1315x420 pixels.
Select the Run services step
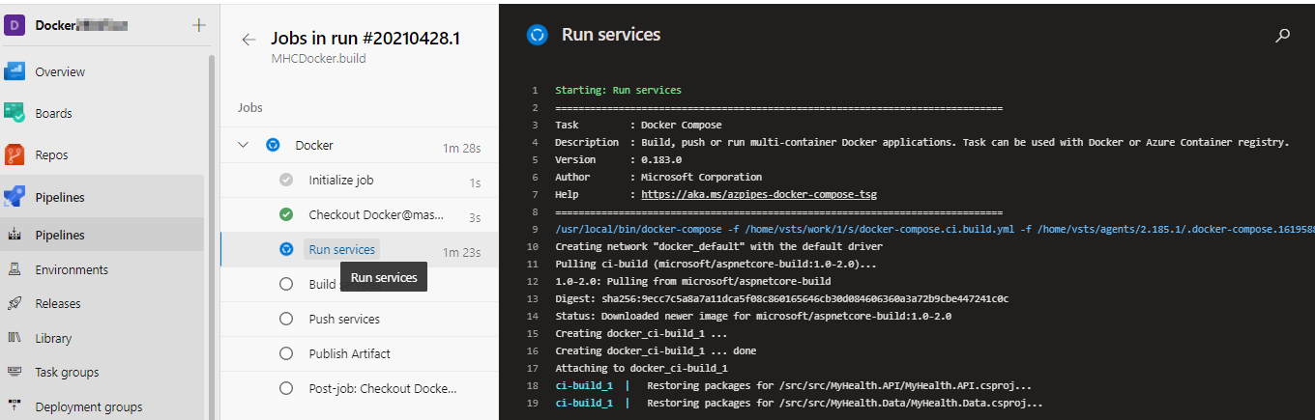pos(360,249)
